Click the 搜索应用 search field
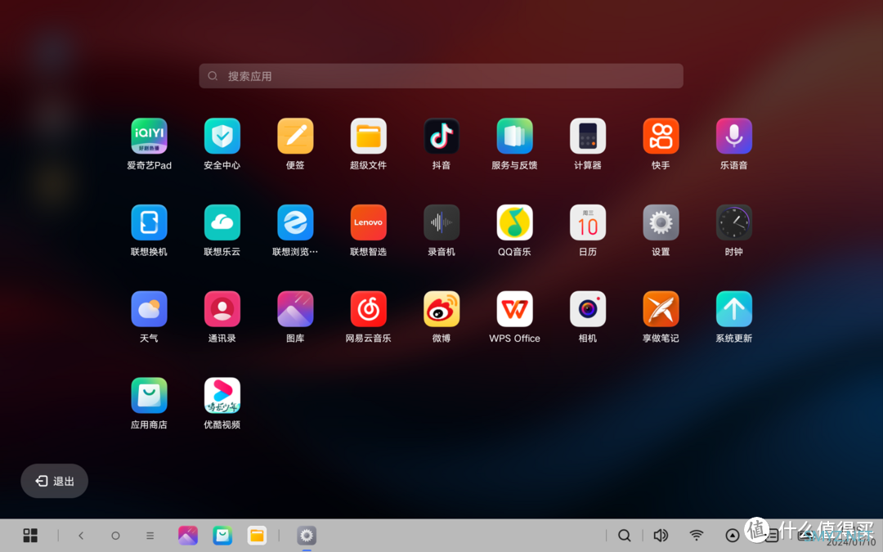This screenshot has width=883, height=552. point(441,76)
